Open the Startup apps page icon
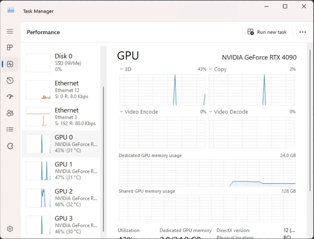The height and width of the screenshot is (239, 314). point(10,97)
